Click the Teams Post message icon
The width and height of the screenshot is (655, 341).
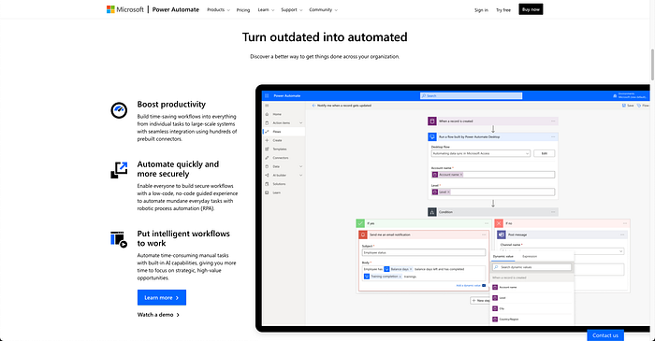click(x=502, y=234)
